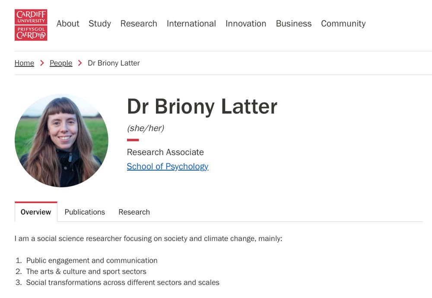Go to the Community section
The image size is (432, 298).
point(343,24)
